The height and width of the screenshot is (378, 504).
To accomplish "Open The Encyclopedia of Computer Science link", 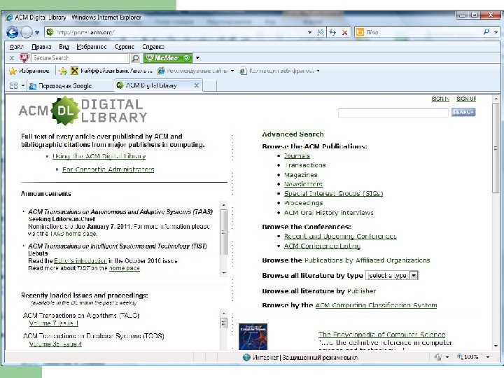I will [x=381, y=335].
